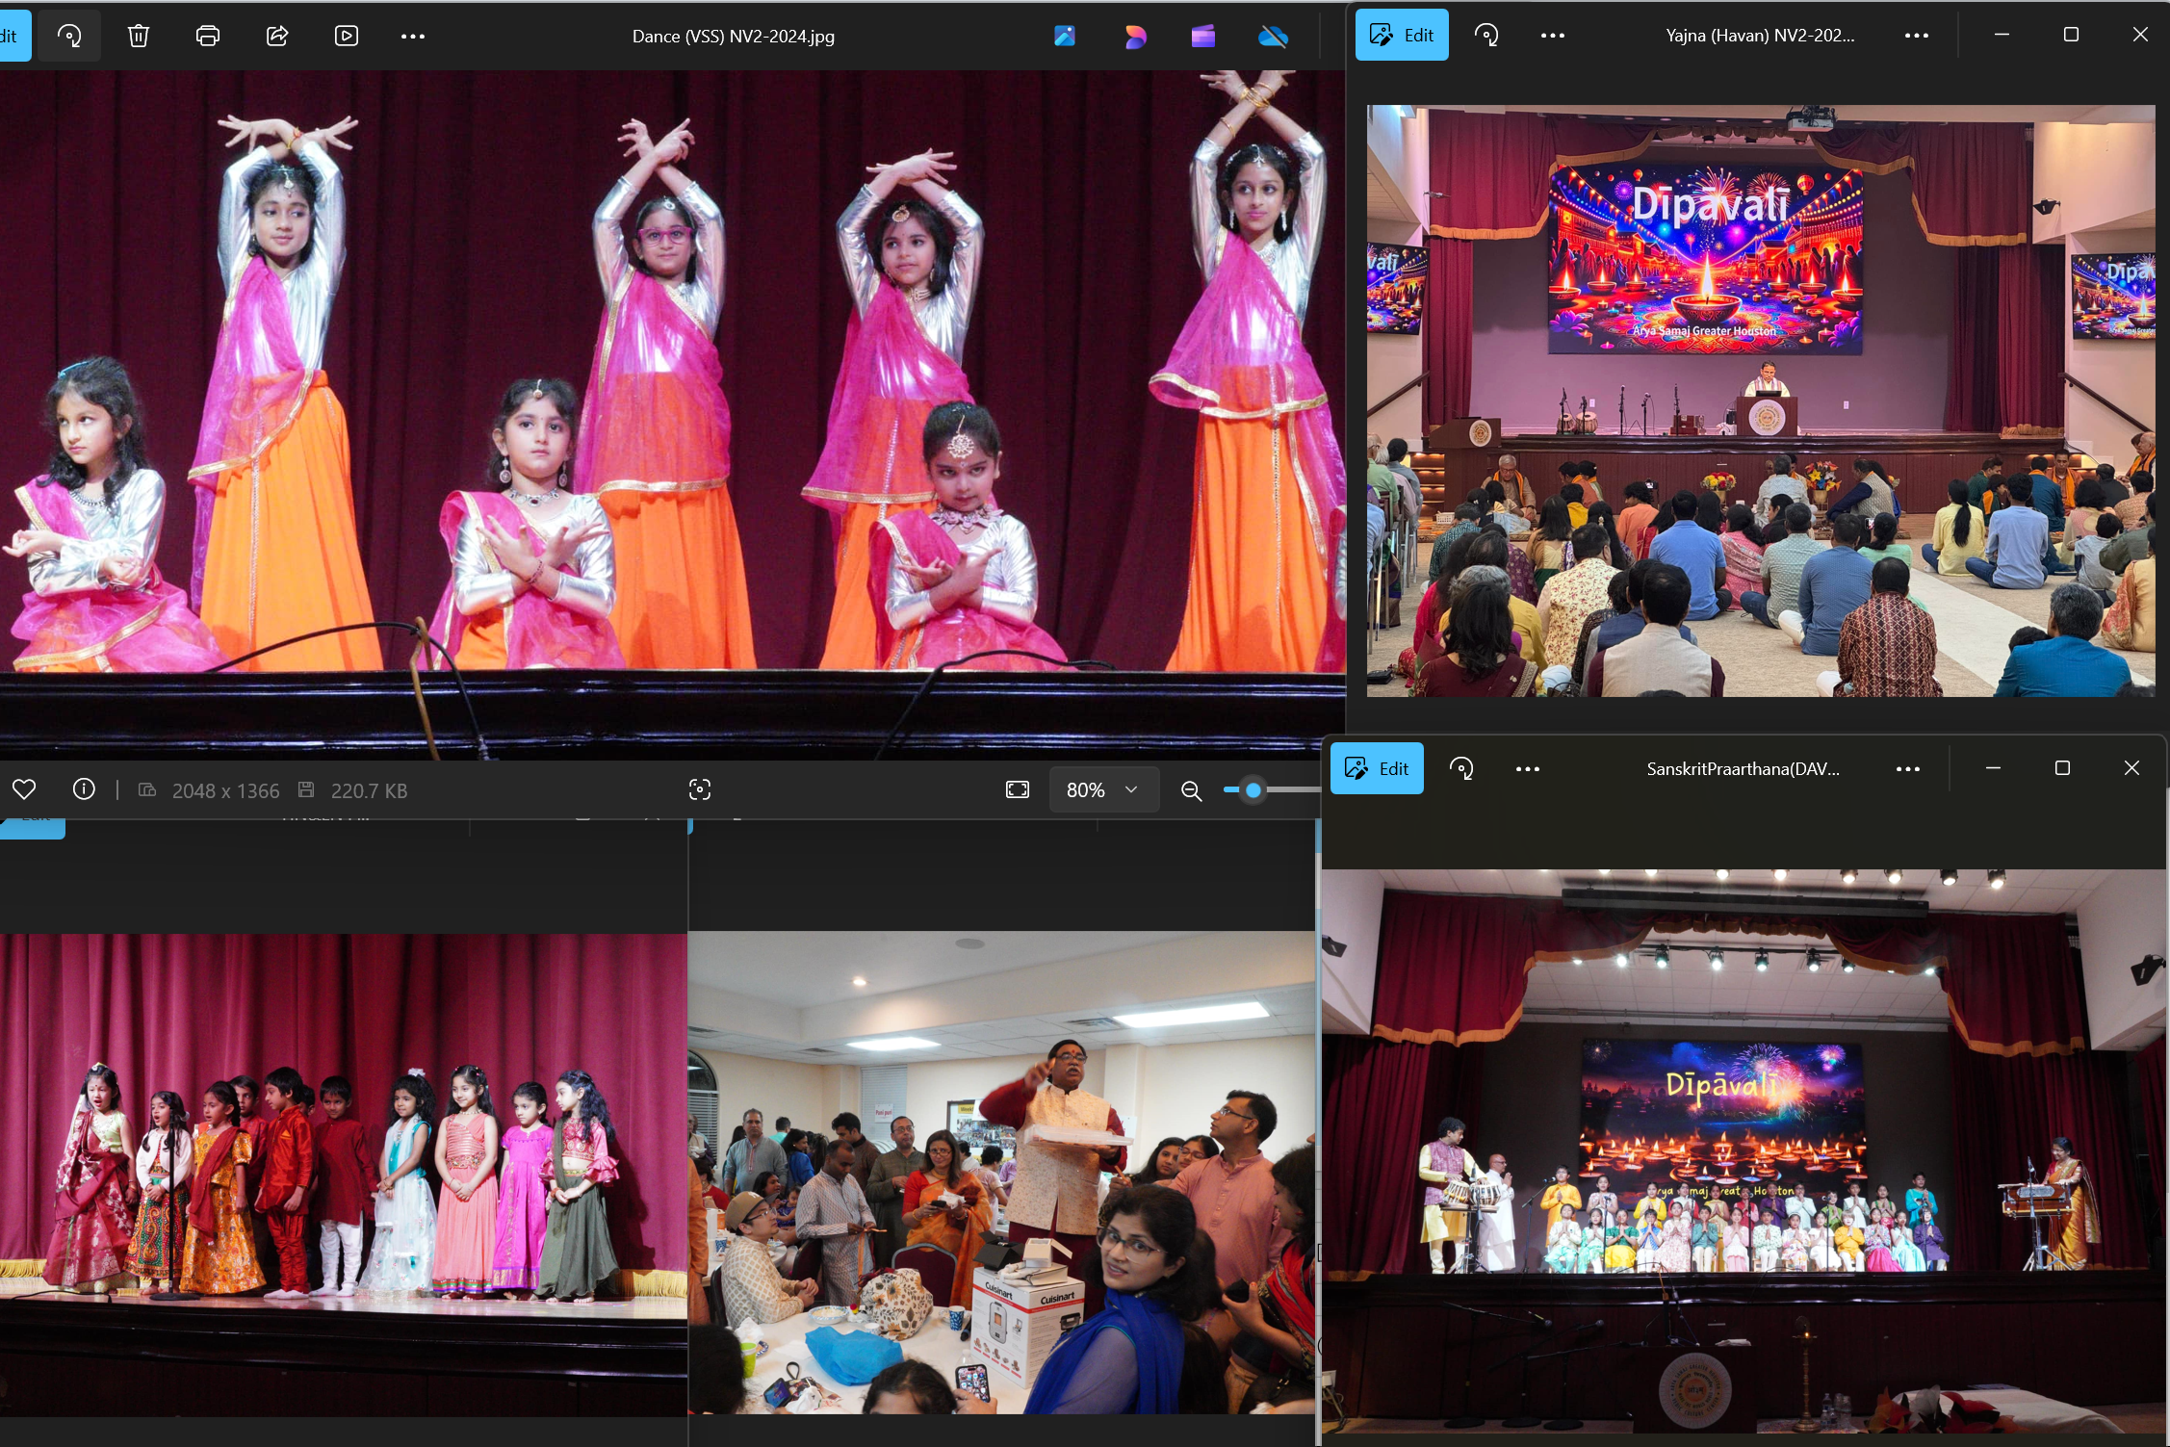This screenshot has height=1447, width=2170.
Task: Share the Dance (VSS) image
Action: click(277, 37)
